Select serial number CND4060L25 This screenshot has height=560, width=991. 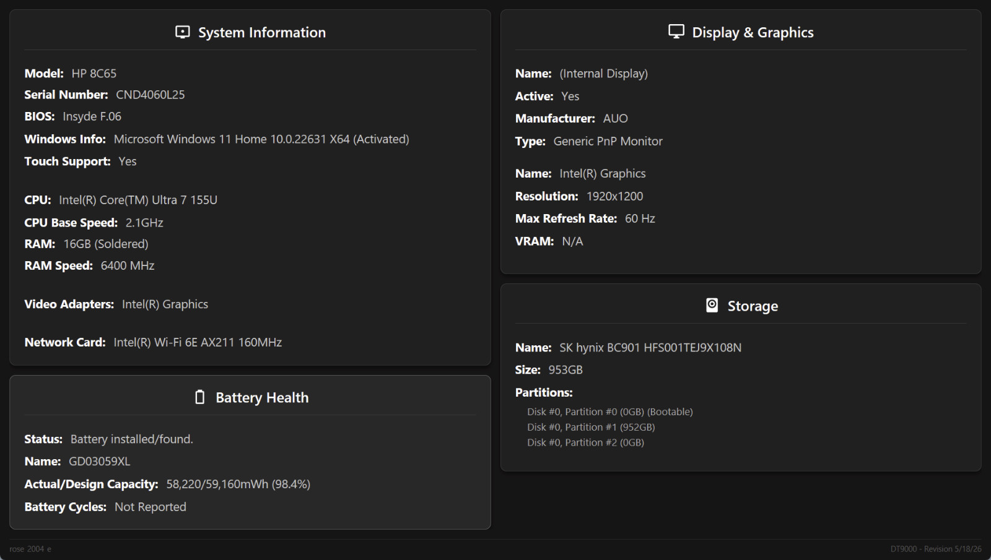pos(151,95)
